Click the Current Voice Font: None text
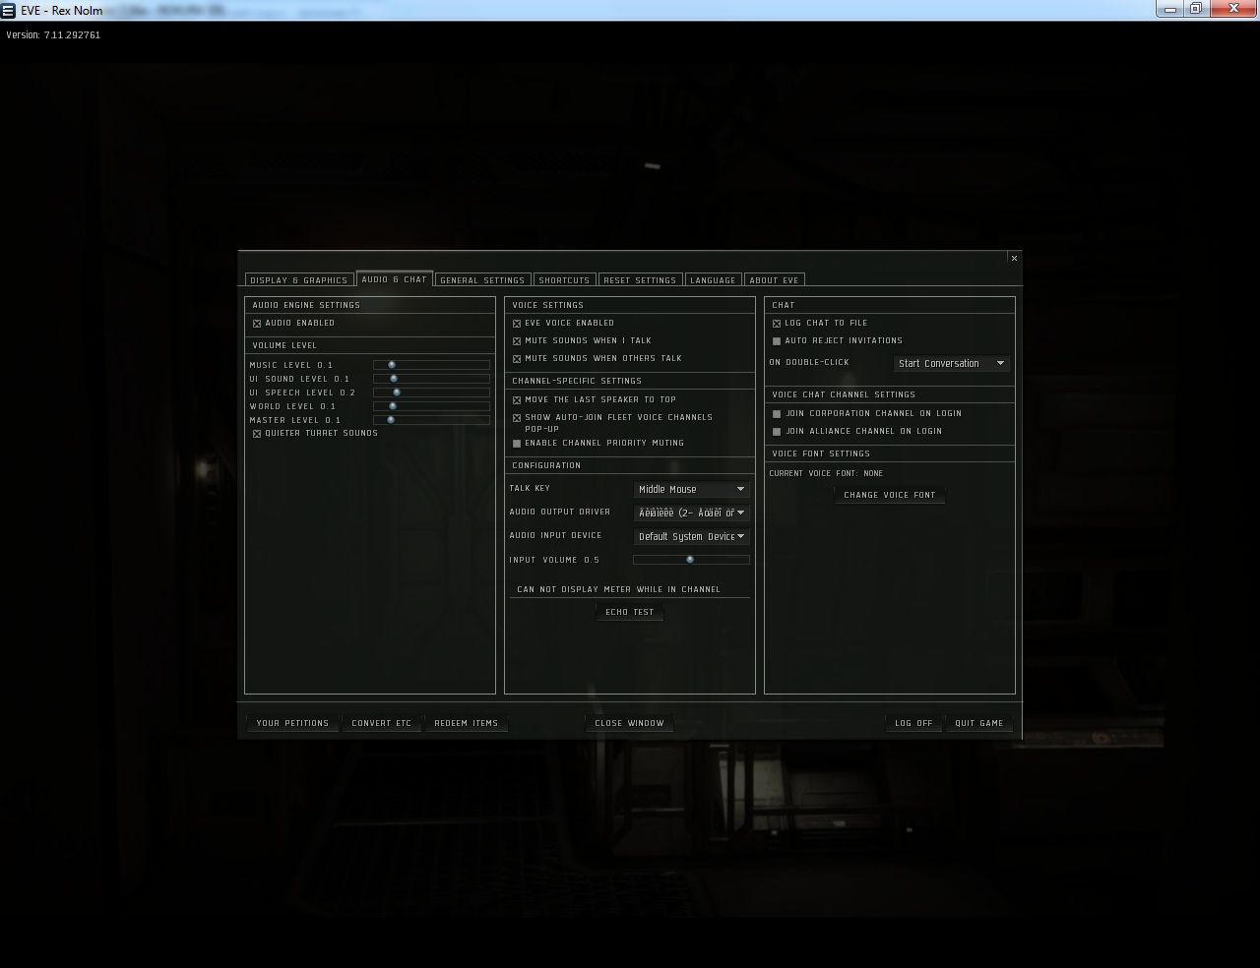 [826, 473]
